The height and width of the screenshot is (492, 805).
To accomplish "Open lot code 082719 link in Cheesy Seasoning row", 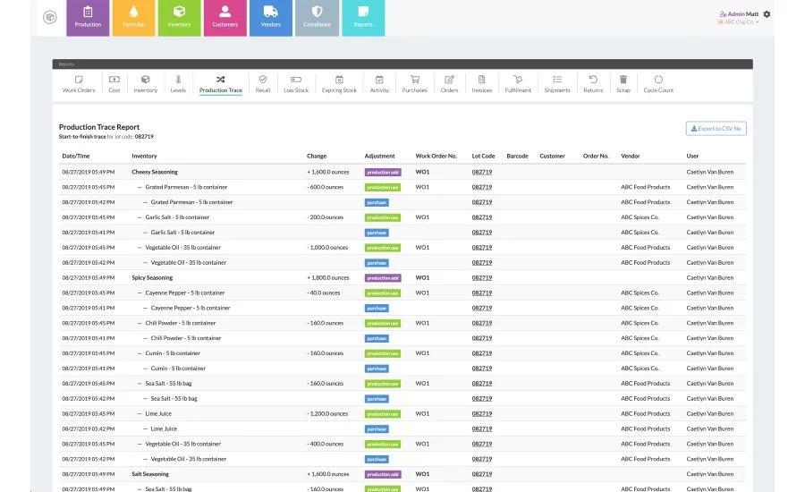I will (483, 172).
